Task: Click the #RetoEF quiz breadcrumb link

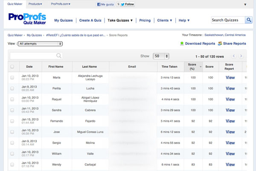Action: click(x=76, y=35)
